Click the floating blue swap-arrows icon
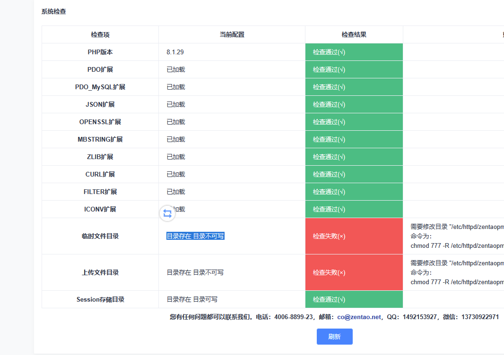The height and width of the screenshot is (355, 504). click(x=167, y=213)
